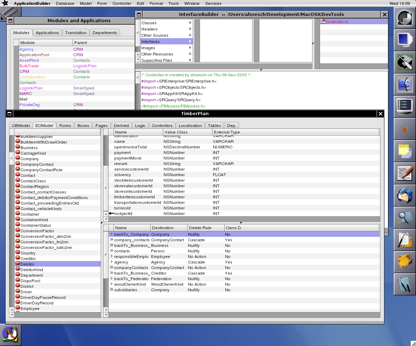Screen dimensions: 416x346
Task: Select the Creditor entity in the entity list
Action: 58,259
